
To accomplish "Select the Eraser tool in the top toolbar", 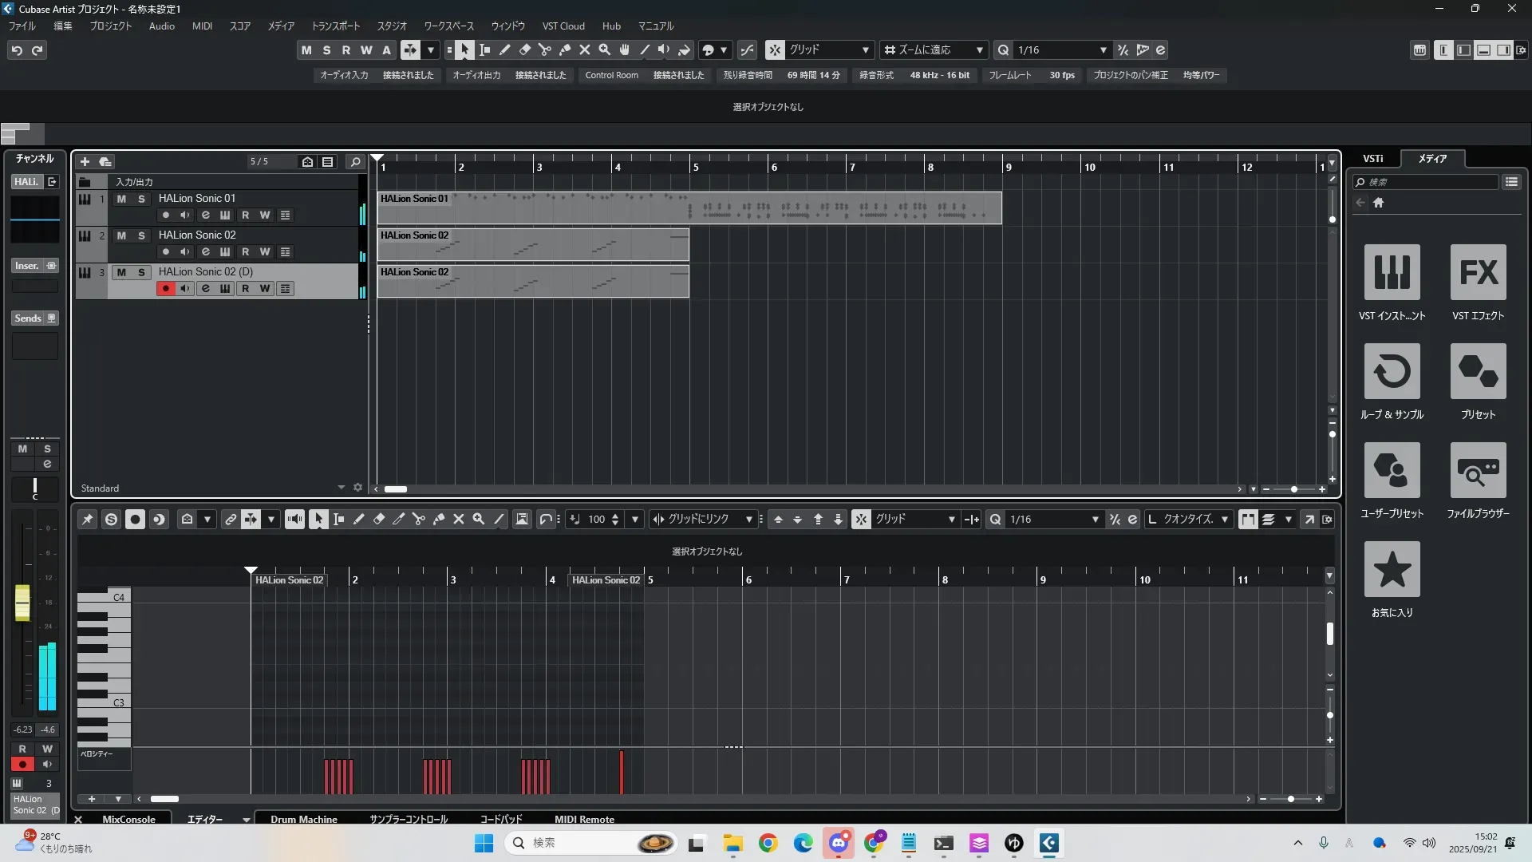I will click(x=525, y=50).
